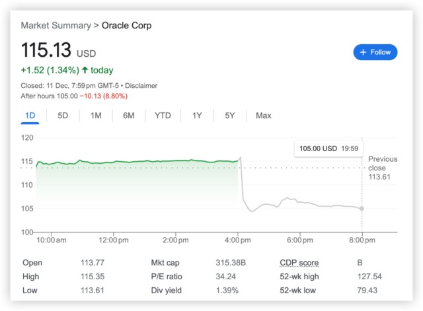Select the 1D time range tab
Viewport: 423px width, 311px height.
click(30, 116)
